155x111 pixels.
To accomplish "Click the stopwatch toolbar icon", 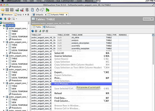I will (37, 10).
